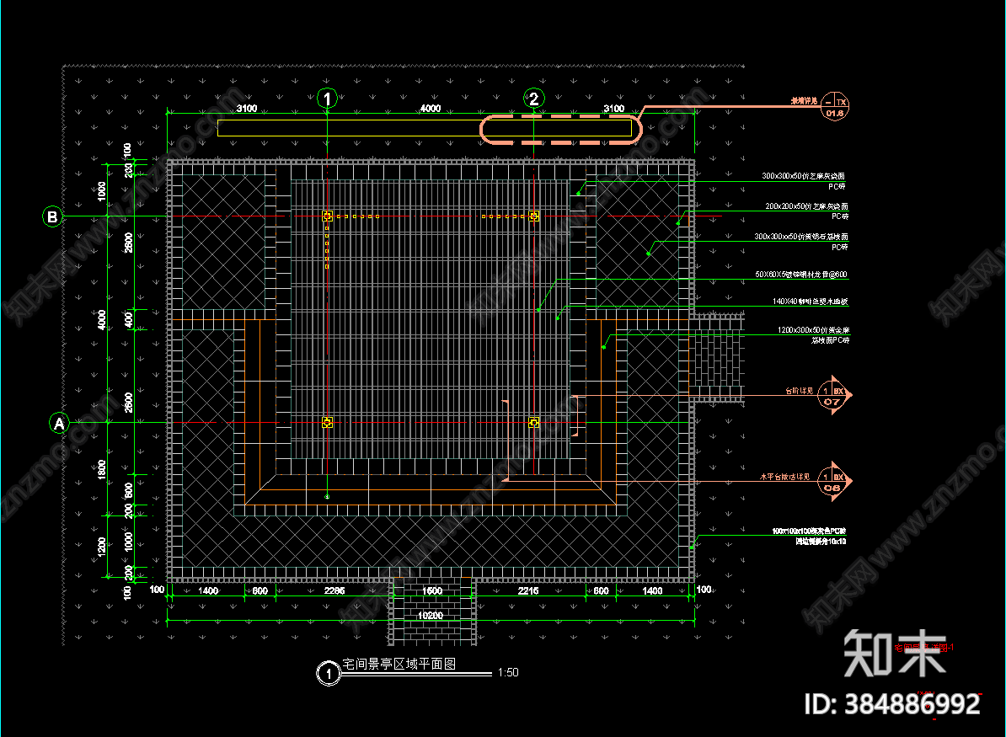Click the vertical 4000 dimension on the left
The image size is (1006, 737).
(x=101, y=319)
